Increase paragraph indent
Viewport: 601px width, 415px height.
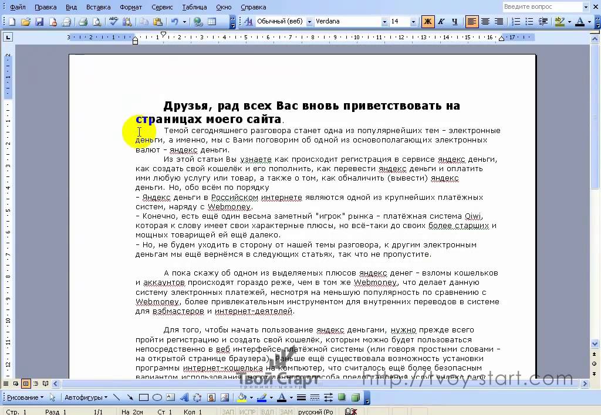pos(543,22)
